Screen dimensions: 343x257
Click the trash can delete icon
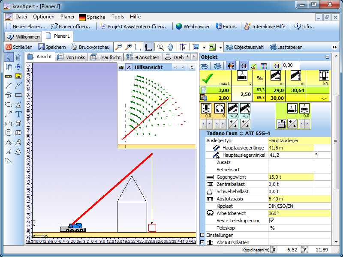coord(18,57)
